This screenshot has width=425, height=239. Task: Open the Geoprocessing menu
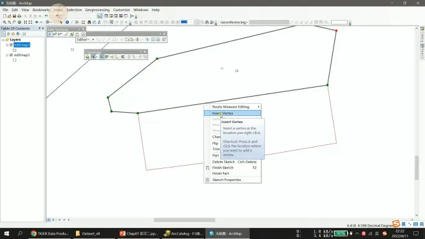tap(97, 10)
